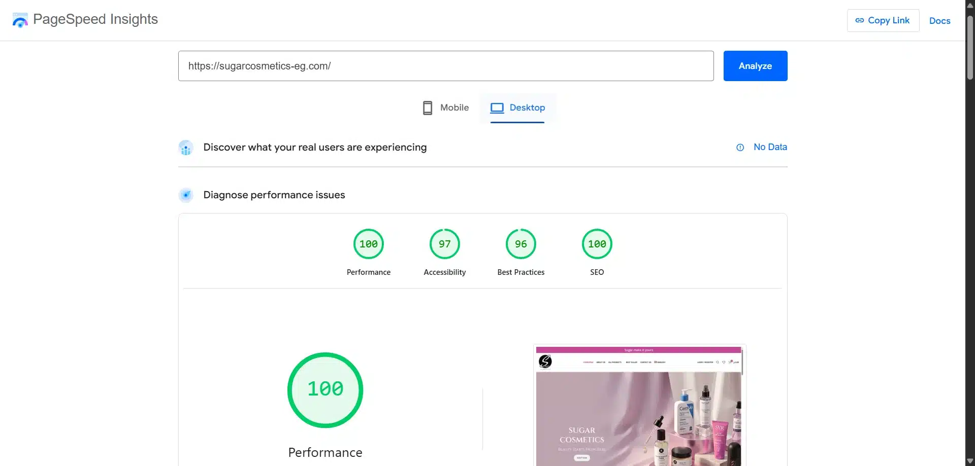Click Copy Link to copy report URL

click(883, 20)
